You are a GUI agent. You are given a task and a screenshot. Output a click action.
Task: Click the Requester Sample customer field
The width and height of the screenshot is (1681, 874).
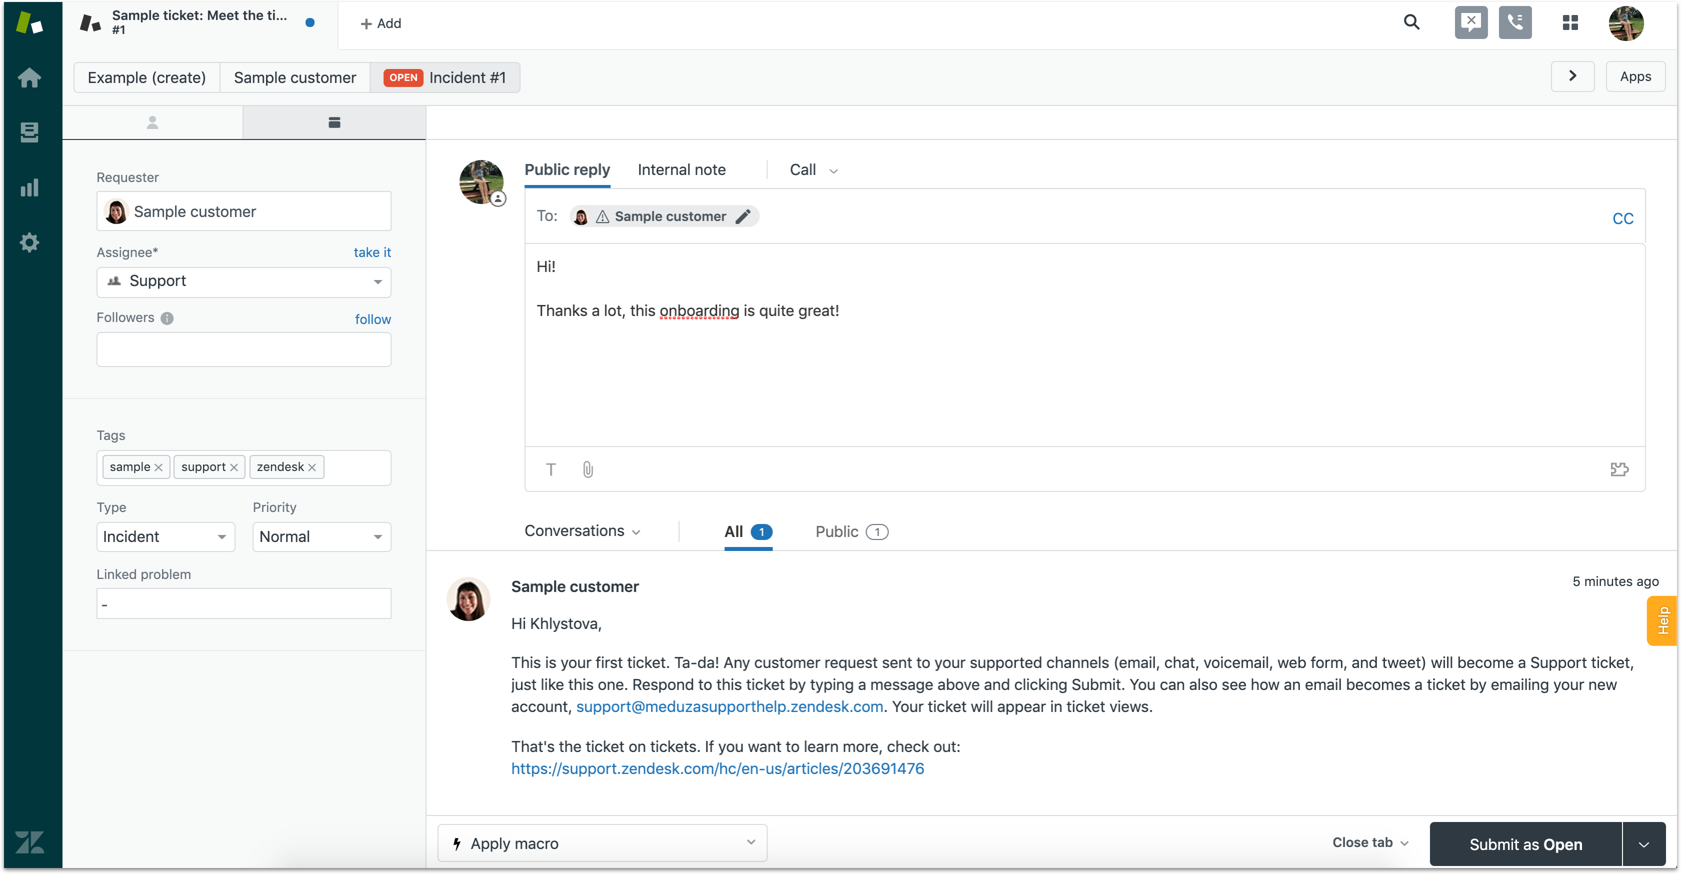point(244,211)
